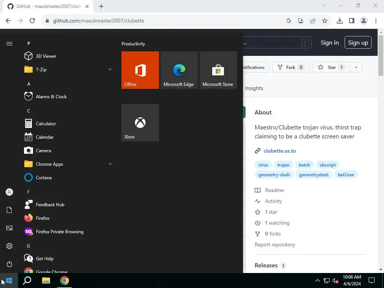Switch to the Insights tab

[254, 88]
